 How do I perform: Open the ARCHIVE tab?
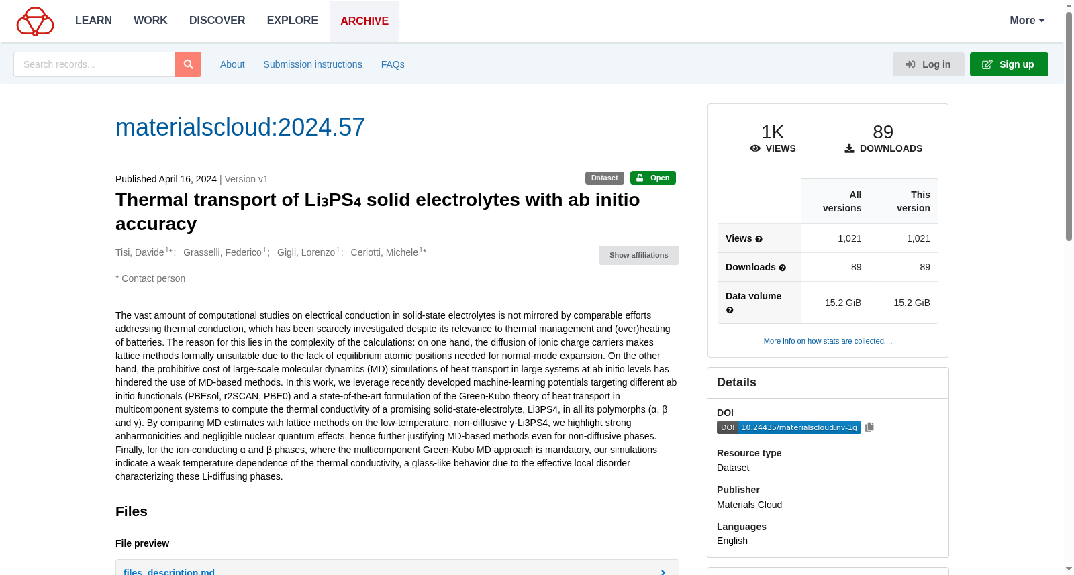pyautogui.click(x=364, y=21)
